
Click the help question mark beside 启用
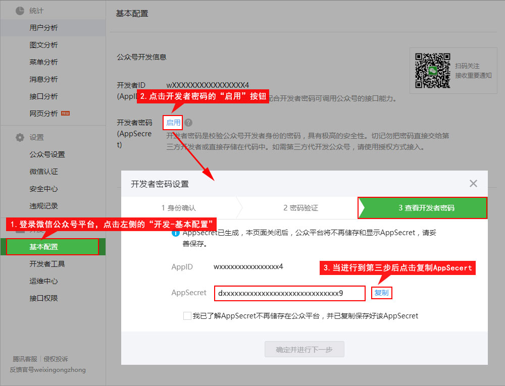tap(188, 123)
